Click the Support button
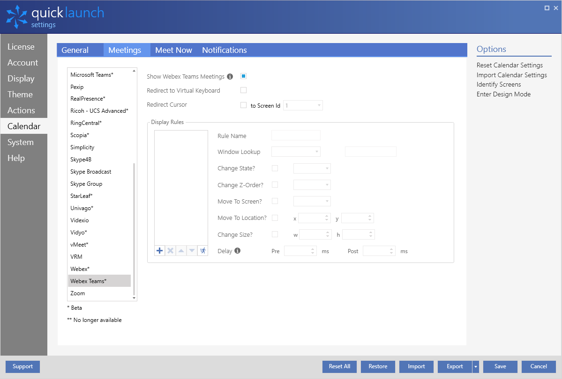The width and height of the screenshot is (562, 379). 22,366
